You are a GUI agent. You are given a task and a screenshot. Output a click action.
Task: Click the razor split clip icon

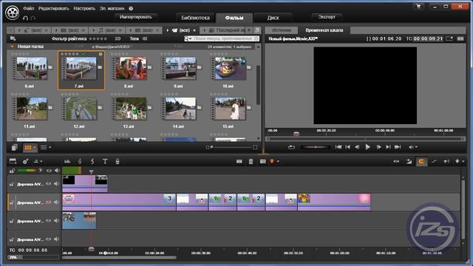coord(92,162)
